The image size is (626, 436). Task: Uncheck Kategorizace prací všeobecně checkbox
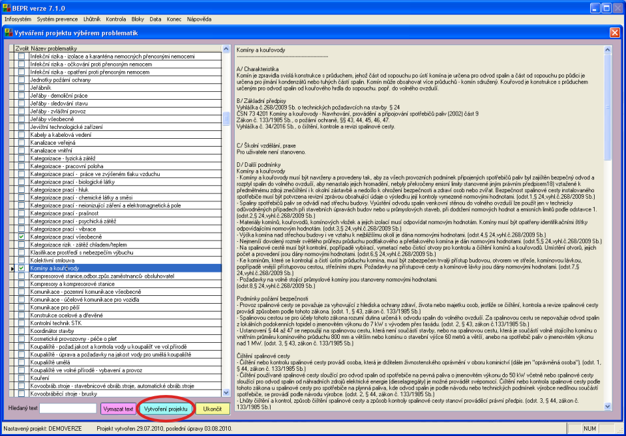[x=22, y=237]
